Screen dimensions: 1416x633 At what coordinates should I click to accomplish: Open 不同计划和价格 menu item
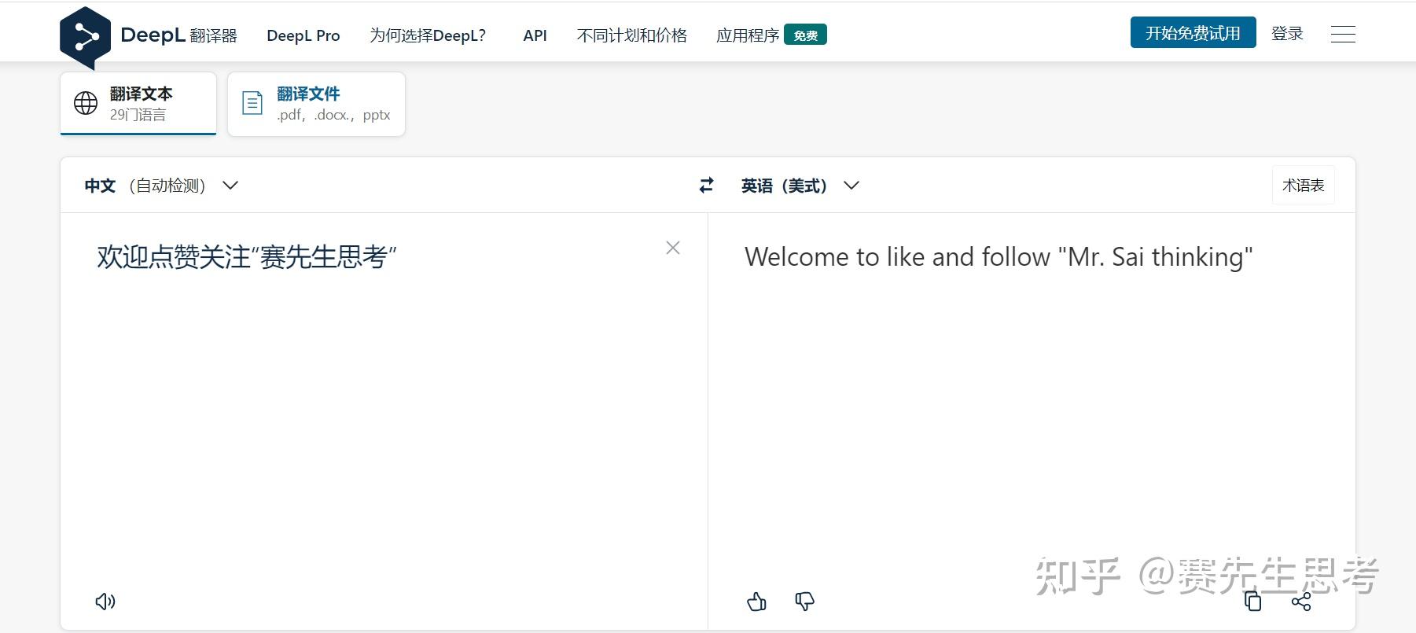pos(631,35)
